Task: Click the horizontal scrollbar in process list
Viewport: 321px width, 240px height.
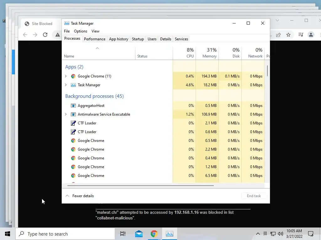Action: (x=140, y=186)
